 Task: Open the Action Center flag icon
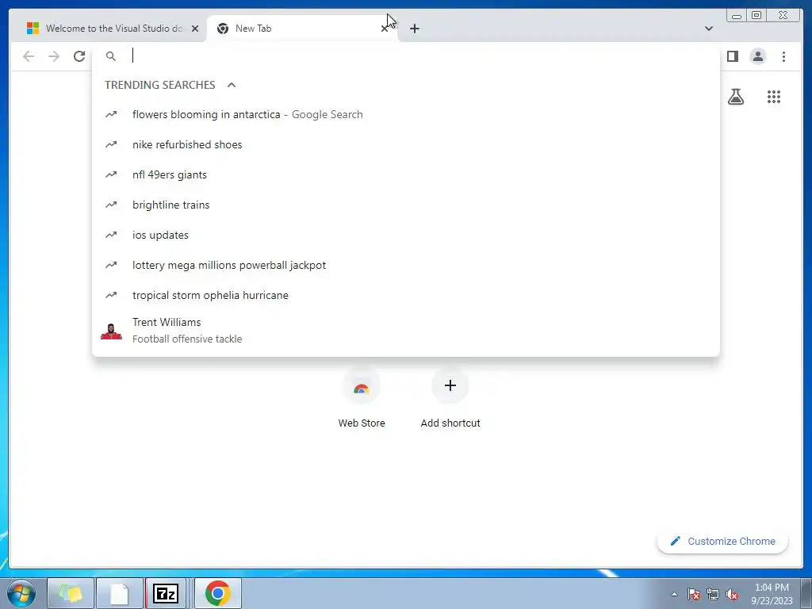point(694,594)
